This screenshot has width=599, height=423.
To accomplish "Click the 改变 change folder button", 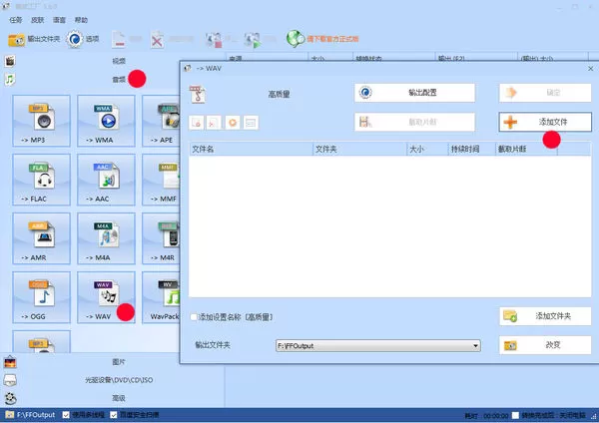I will coord(545,345).
